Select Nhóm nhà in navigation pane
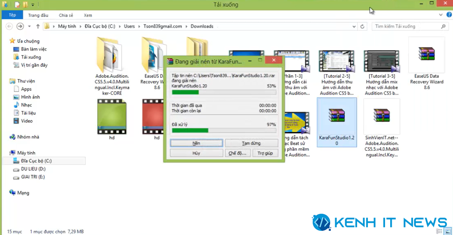The image size is (453, 235). tap(28, 137)
